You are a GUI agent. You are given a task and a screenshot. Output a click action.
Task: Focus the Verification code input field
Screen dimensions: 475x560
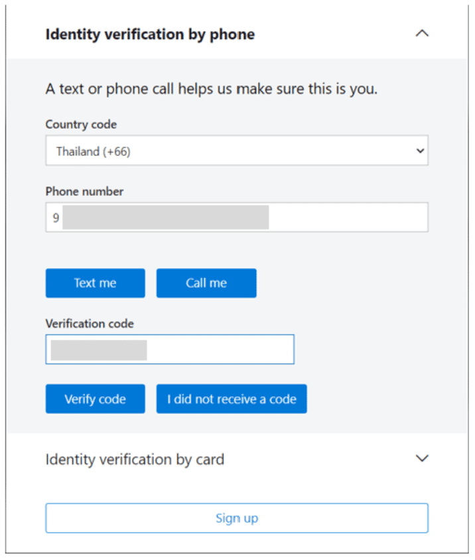[x=219, y=350]
